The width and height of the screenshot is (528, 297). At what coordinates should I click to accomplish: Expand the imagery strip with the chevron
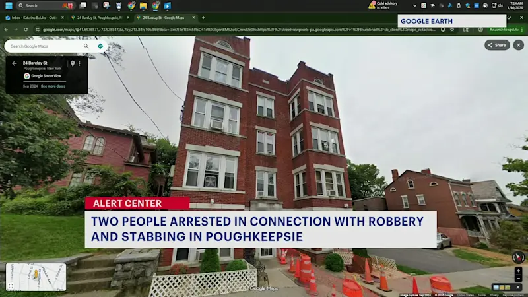click(x=518, y=287)
